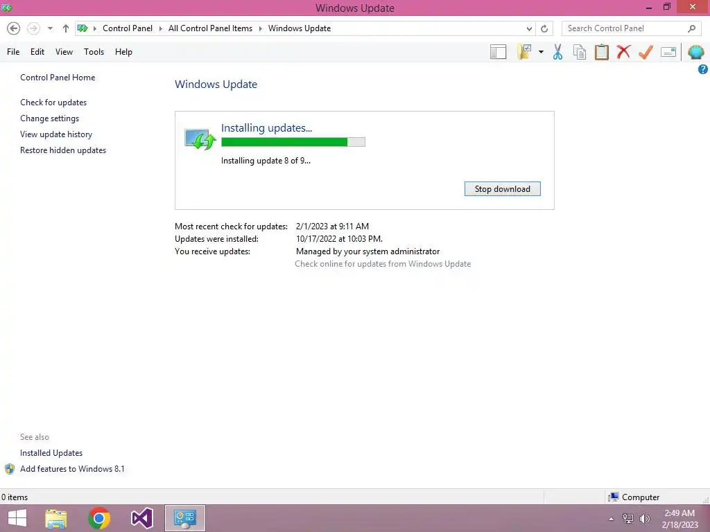Launch Google Chrome from the taskbar
The image size is (710, 532).
click(99, 518)
